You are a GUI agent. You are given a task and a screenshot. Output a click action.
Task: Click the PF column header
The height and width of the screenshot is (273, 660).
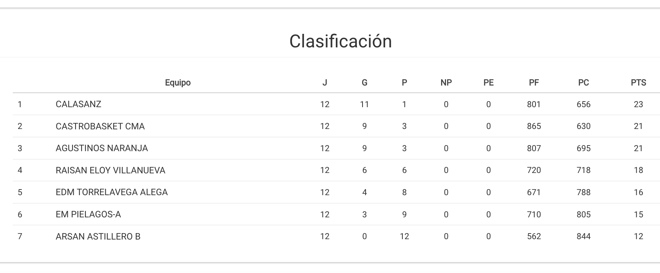click(x=534, y=83)
